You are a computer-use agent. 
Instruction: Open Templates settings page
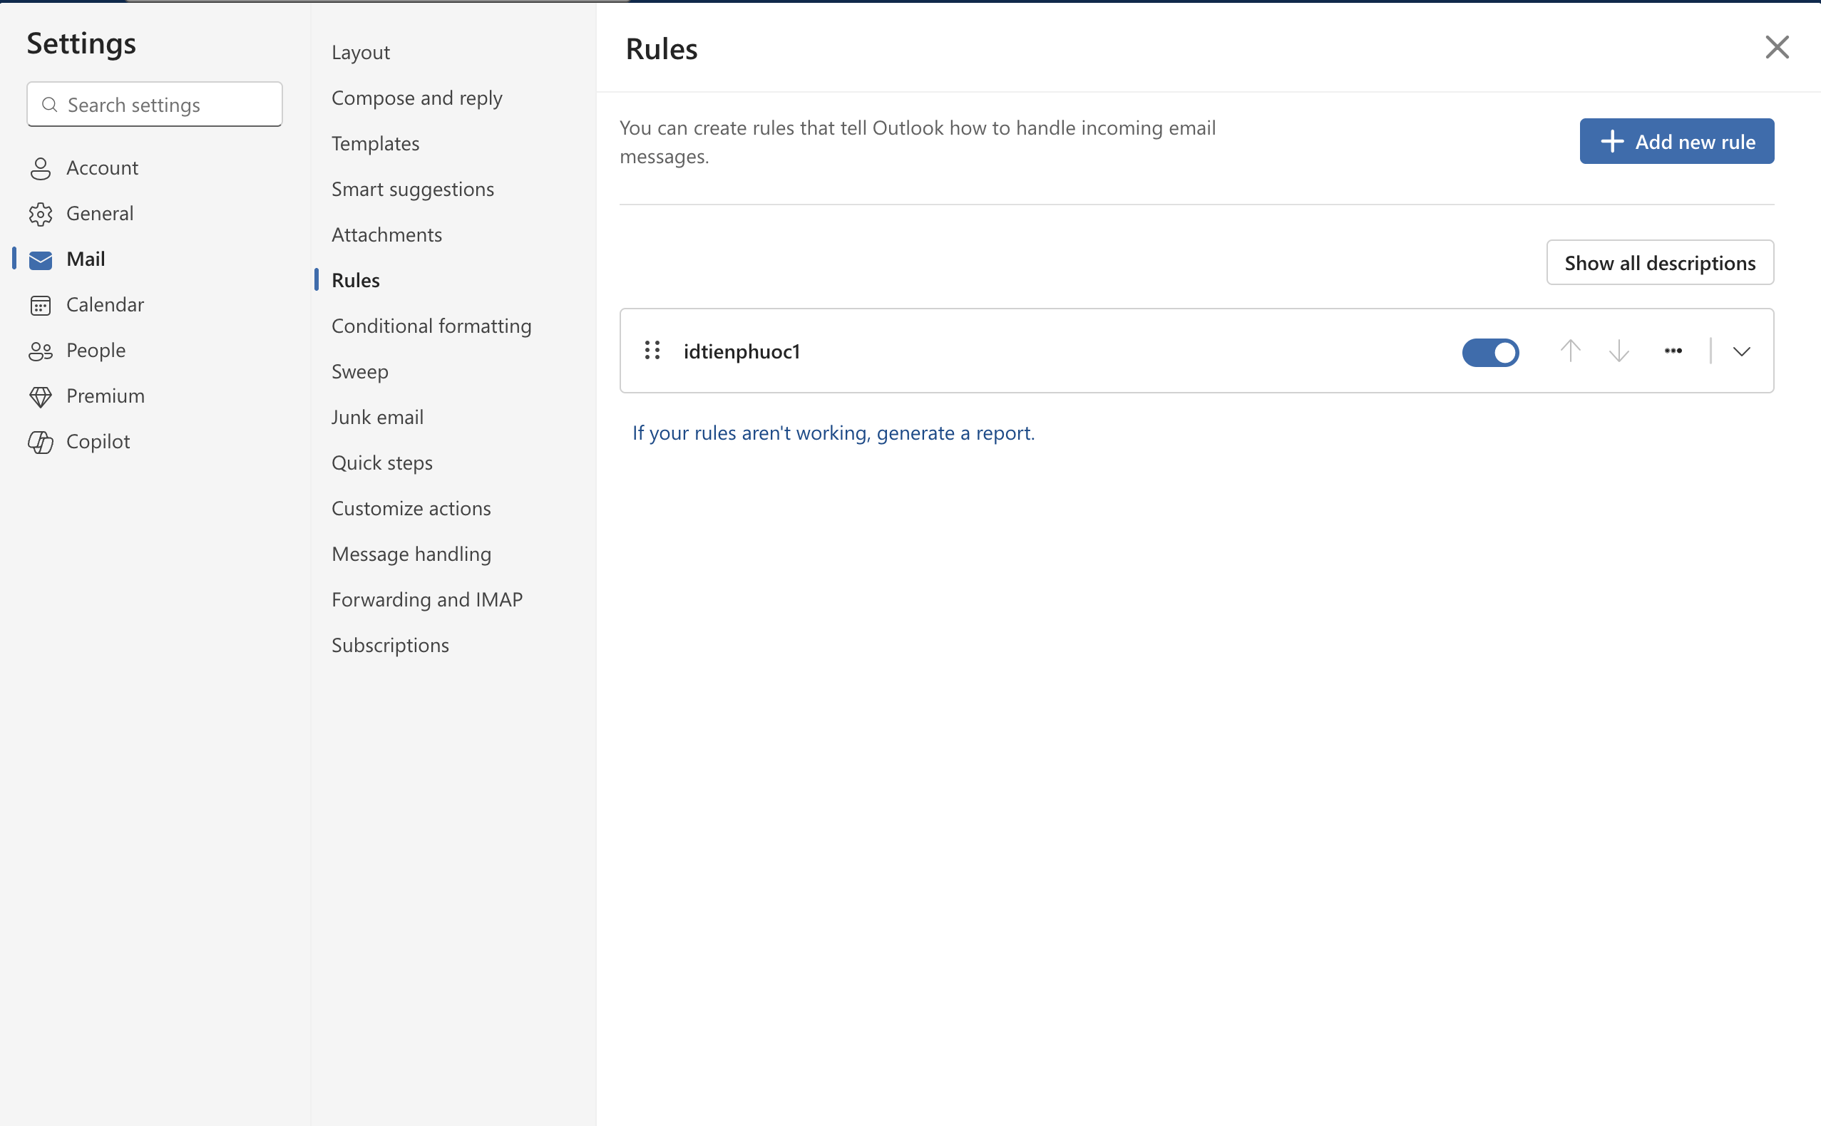(x=376, y=143)
